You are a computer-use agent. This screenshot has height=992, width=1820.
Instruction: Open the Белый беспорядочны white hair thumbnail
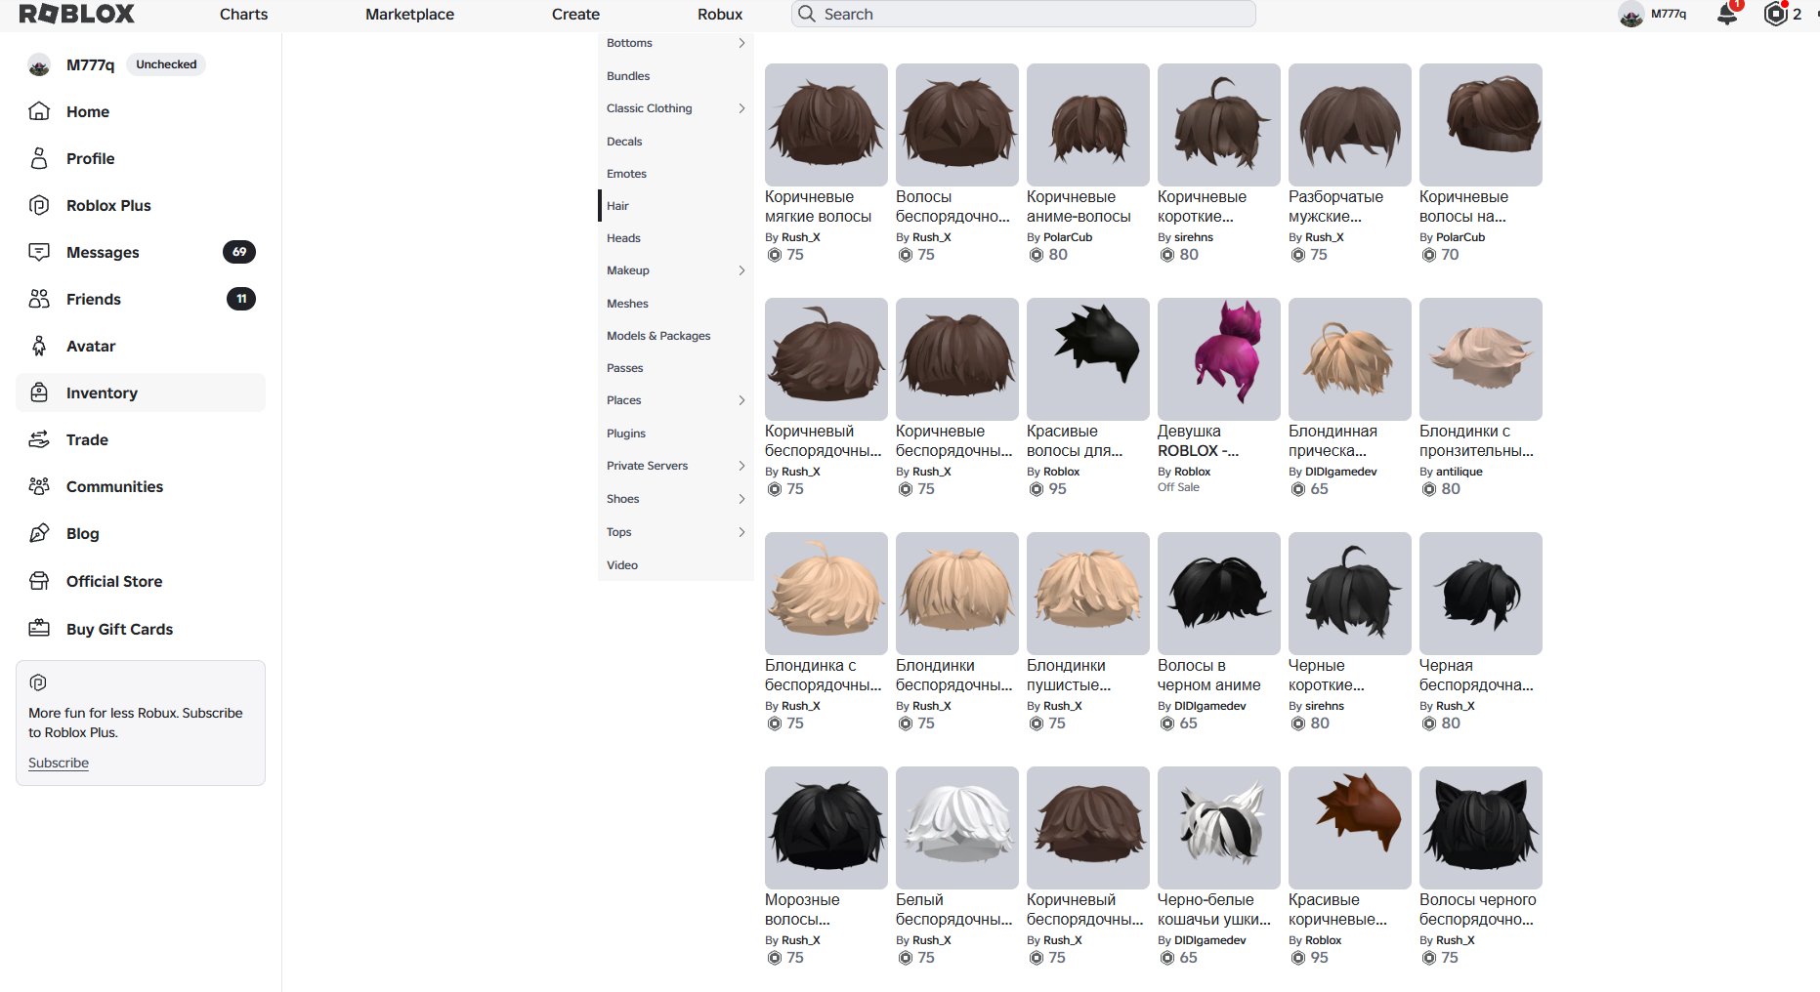pyautogui.click(x=956, y=828)
